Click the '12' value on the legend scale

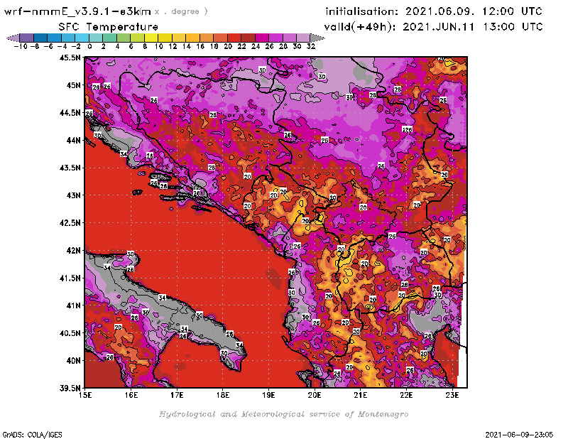173,46
